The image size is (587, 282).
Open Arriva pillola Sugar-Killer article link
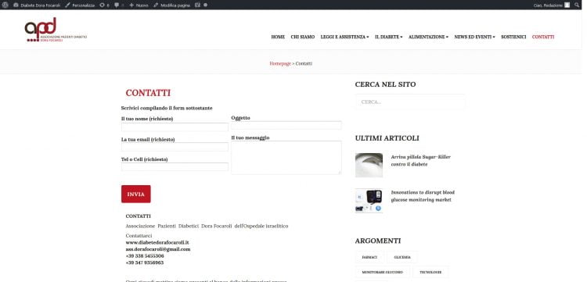click(421, 161)
